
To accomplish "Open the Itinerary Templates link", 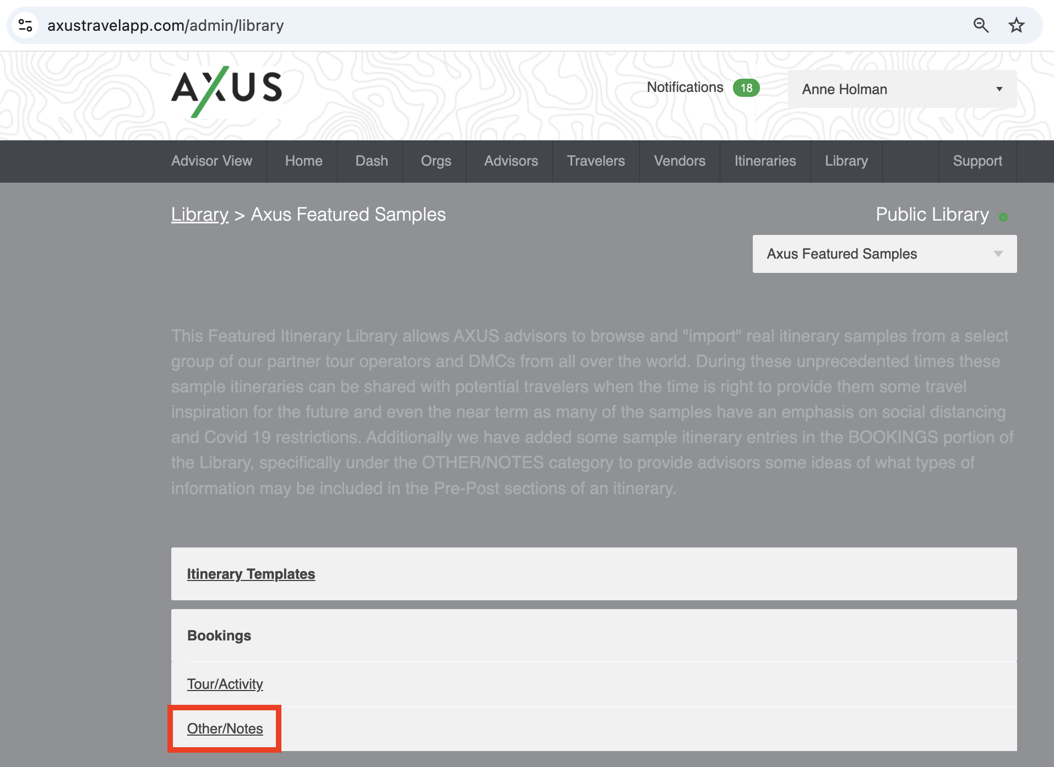I will coord(251,574).
